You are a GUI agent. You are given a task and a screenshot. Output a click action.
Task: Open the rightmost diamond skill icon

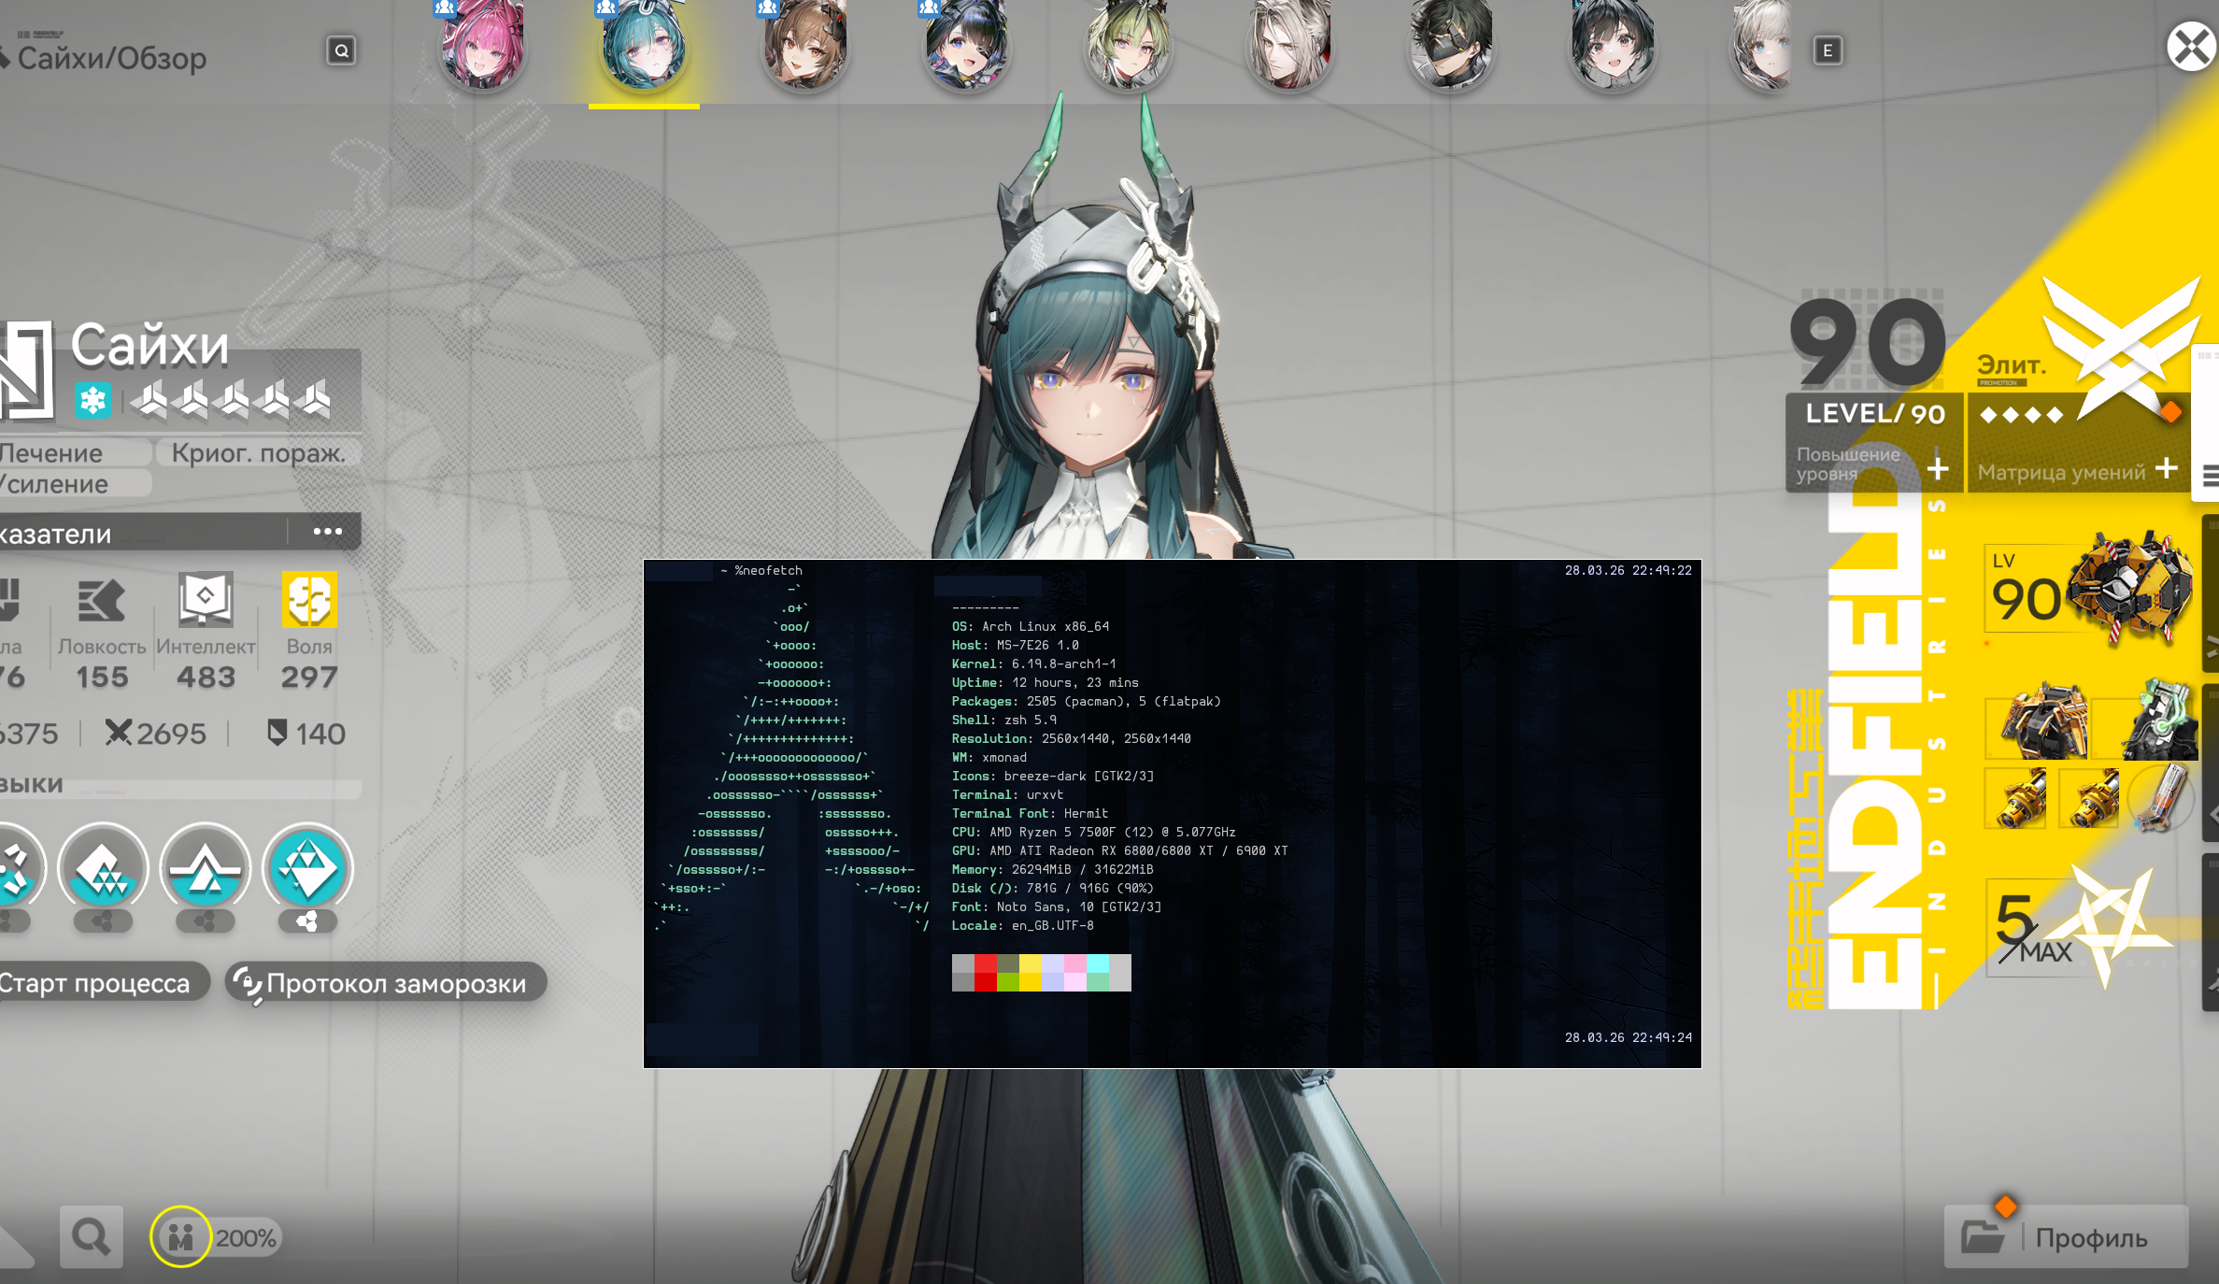tap(307, 869)
